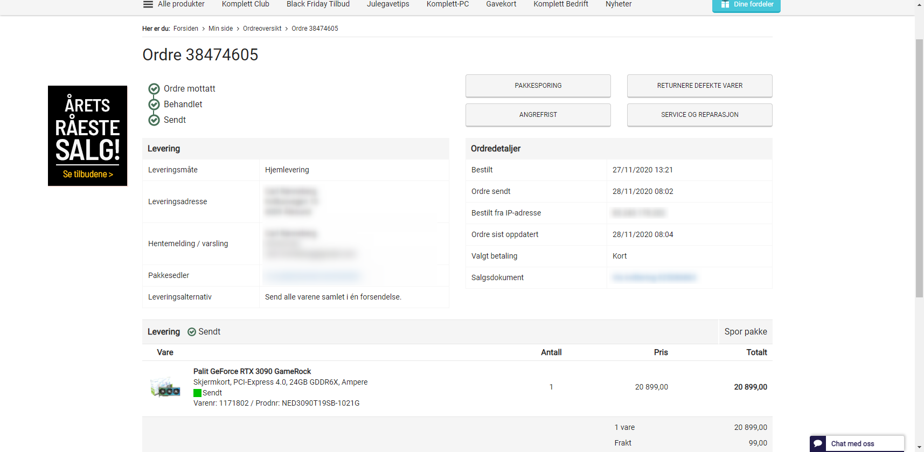Open the Alle produkter hamburger menu icon
Viewport: 924px width, 452px height.
(148, 4)
